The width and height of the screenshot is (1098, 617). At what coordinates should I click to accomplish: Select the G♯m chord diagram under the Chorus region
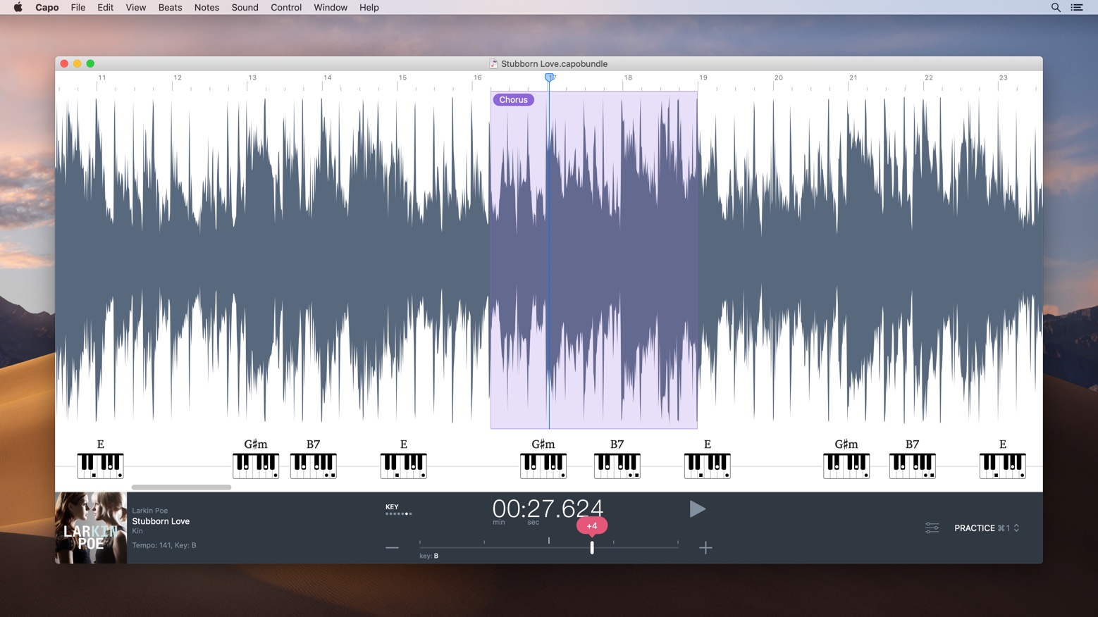(543, 466)
